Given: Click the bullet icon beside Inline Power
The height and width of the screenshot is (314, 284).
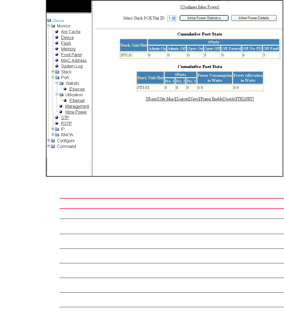Looking at the screenshot, I should (61, 112).
